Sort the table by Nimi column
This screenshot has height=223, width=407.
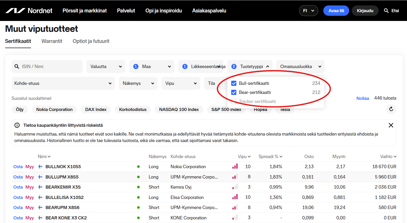(x=44, y=157)
